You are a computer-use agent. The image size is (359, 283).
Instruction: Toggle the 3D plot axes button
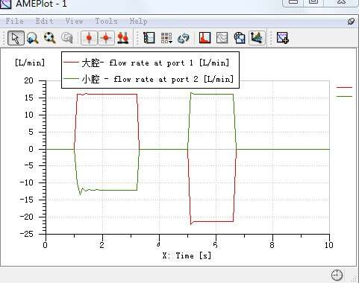pos(257,38)
